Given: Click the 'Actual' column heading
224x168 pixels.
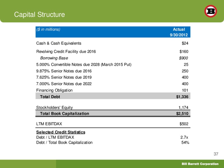Looking at the screenshot, I should (179, 29).
